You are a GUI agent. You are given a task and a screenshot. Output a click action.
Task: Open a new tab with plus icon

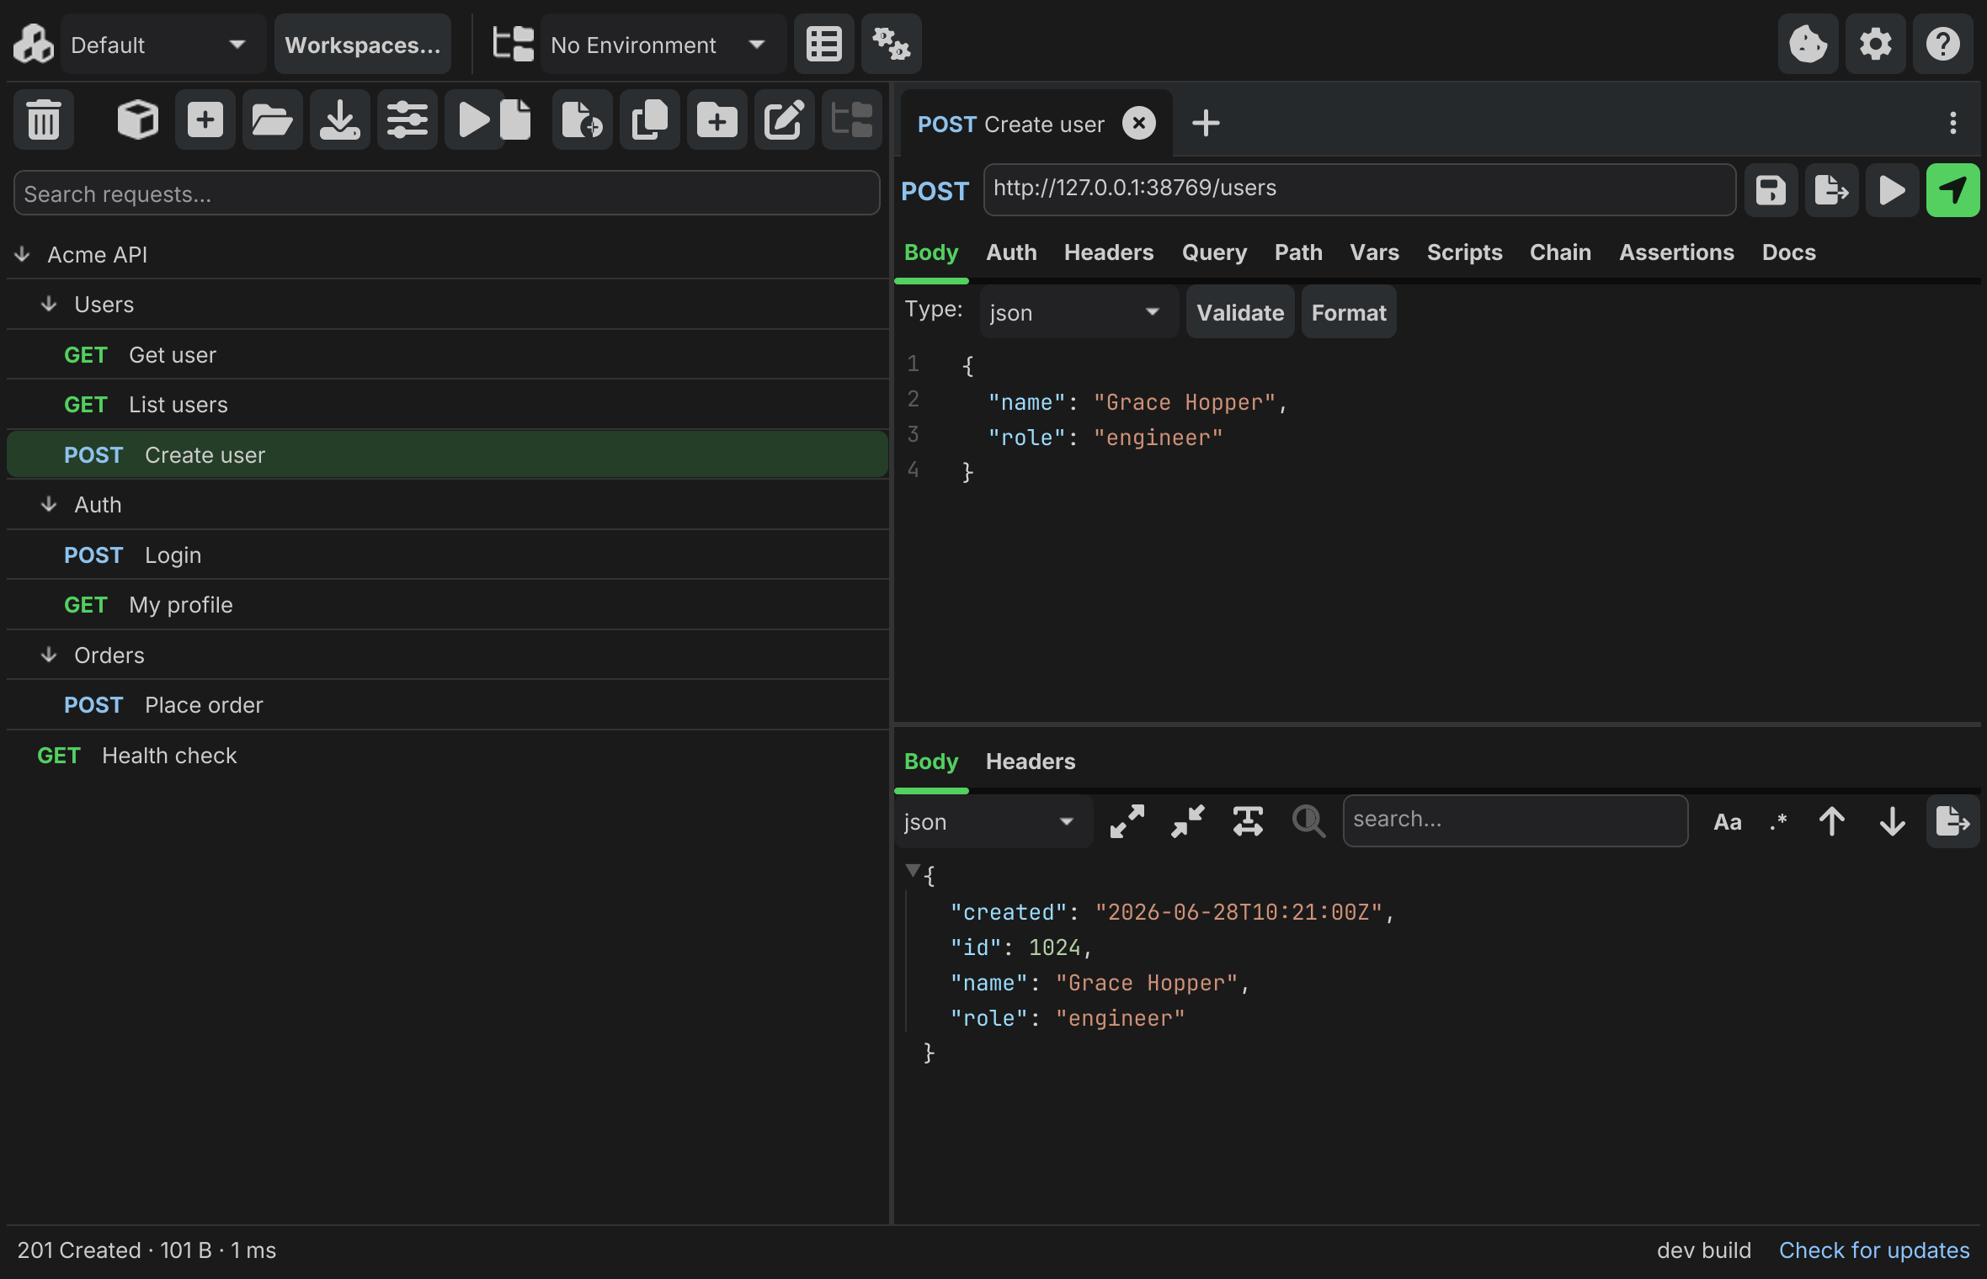pyautogui.click(x=1206, y=123)
